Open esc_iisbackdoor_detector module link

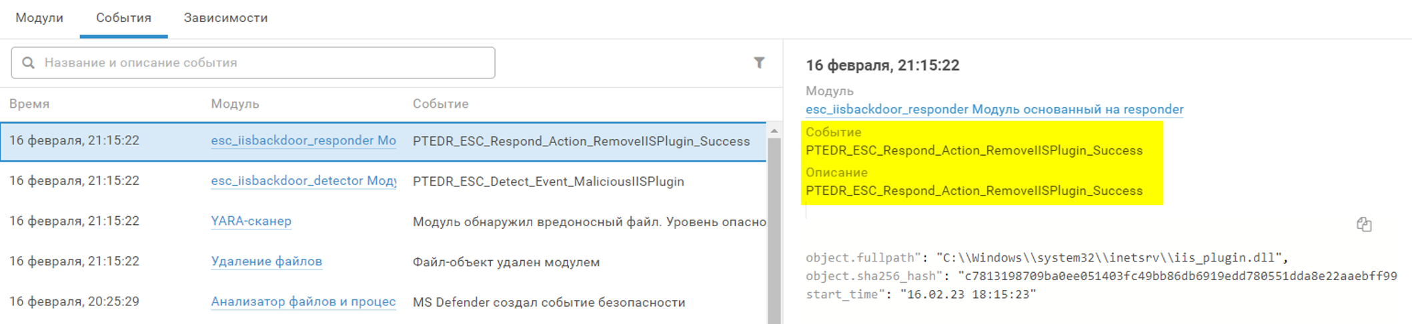pyautogui.click(x=303, y=181)
